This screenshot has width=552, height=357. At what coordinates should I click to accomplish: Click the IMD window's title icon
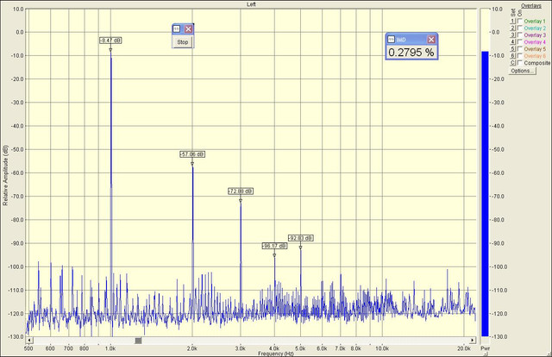click(391, 40)
